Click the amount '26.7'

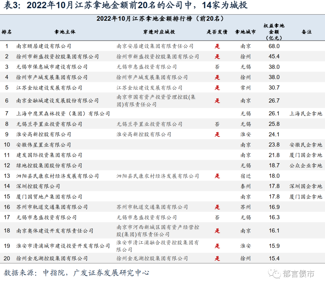[274, 100]
